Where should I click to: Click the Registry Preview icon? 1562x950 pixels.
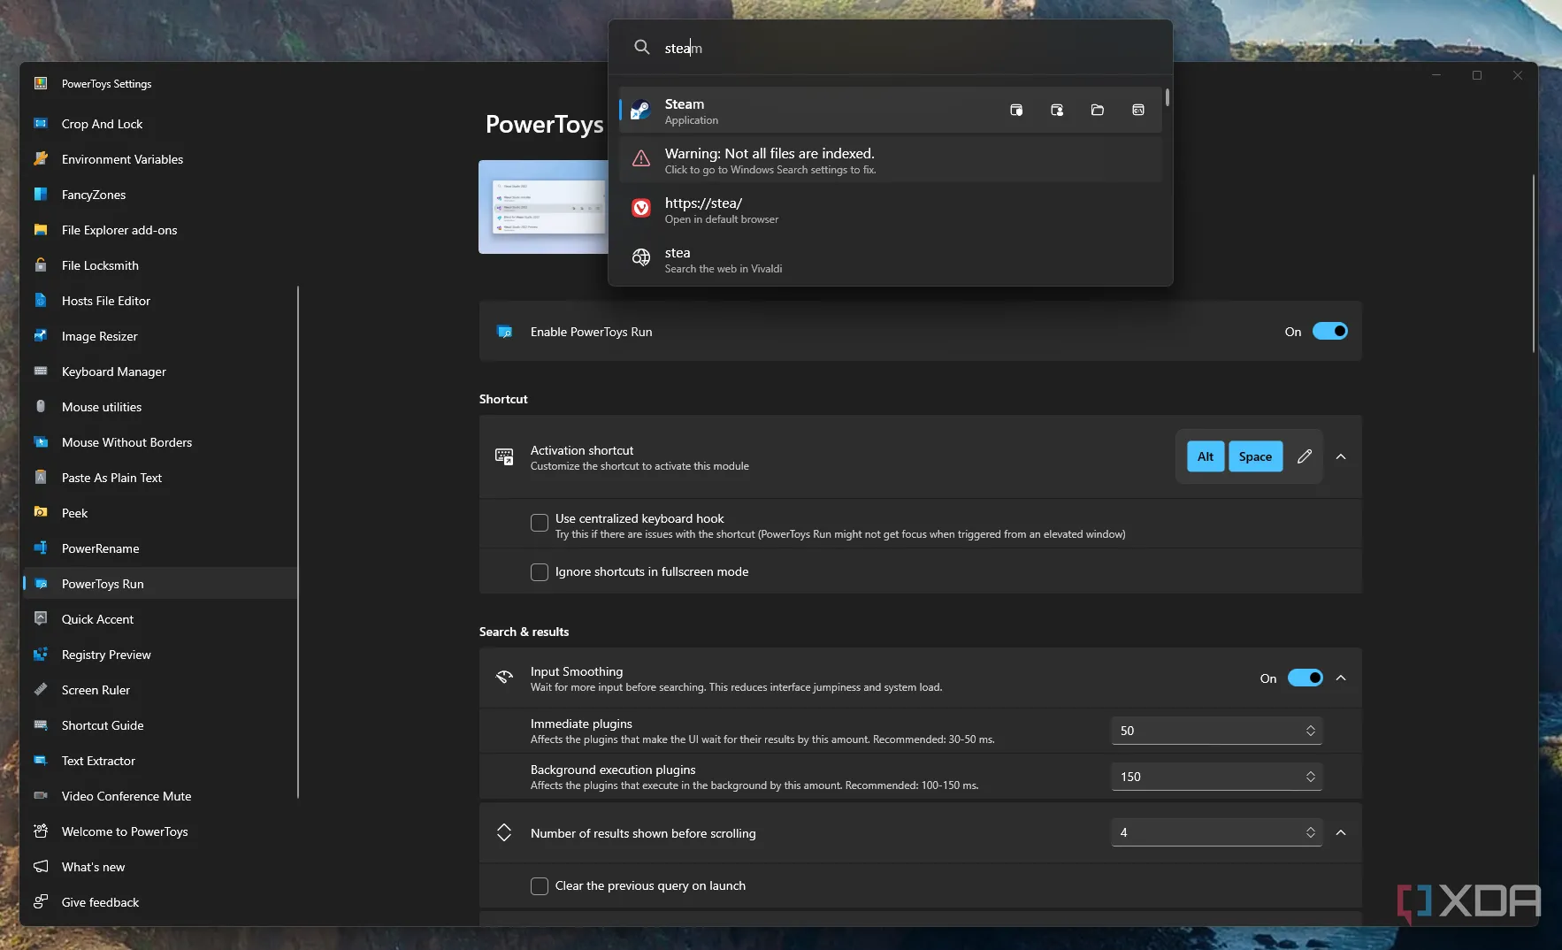click(x=41, y=655)
